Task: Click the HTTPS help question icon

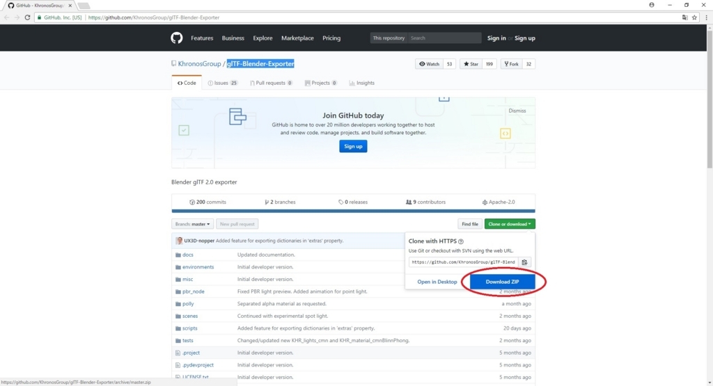Action: pyautogui.click(x=461, y=241)
